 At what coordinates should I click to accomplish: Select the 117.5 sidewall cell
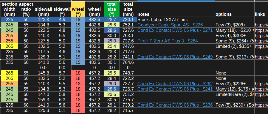[x=44, y=52]
